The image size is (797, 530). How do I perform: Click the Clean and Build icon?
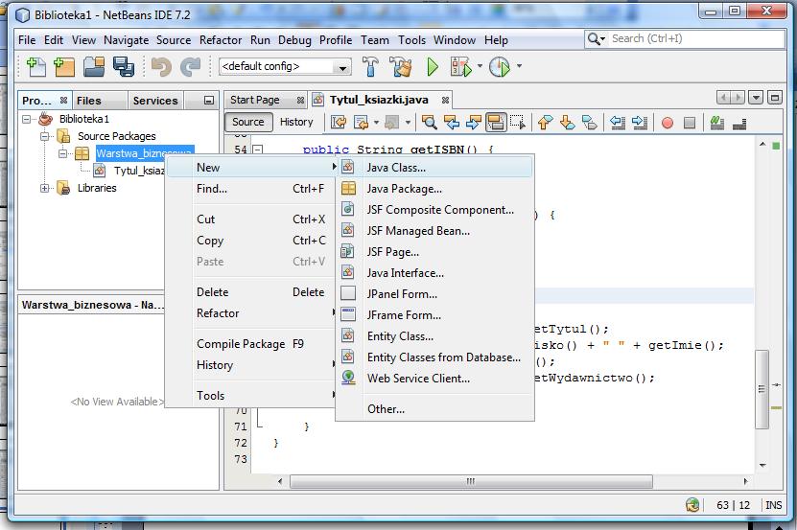coord(401,66)
